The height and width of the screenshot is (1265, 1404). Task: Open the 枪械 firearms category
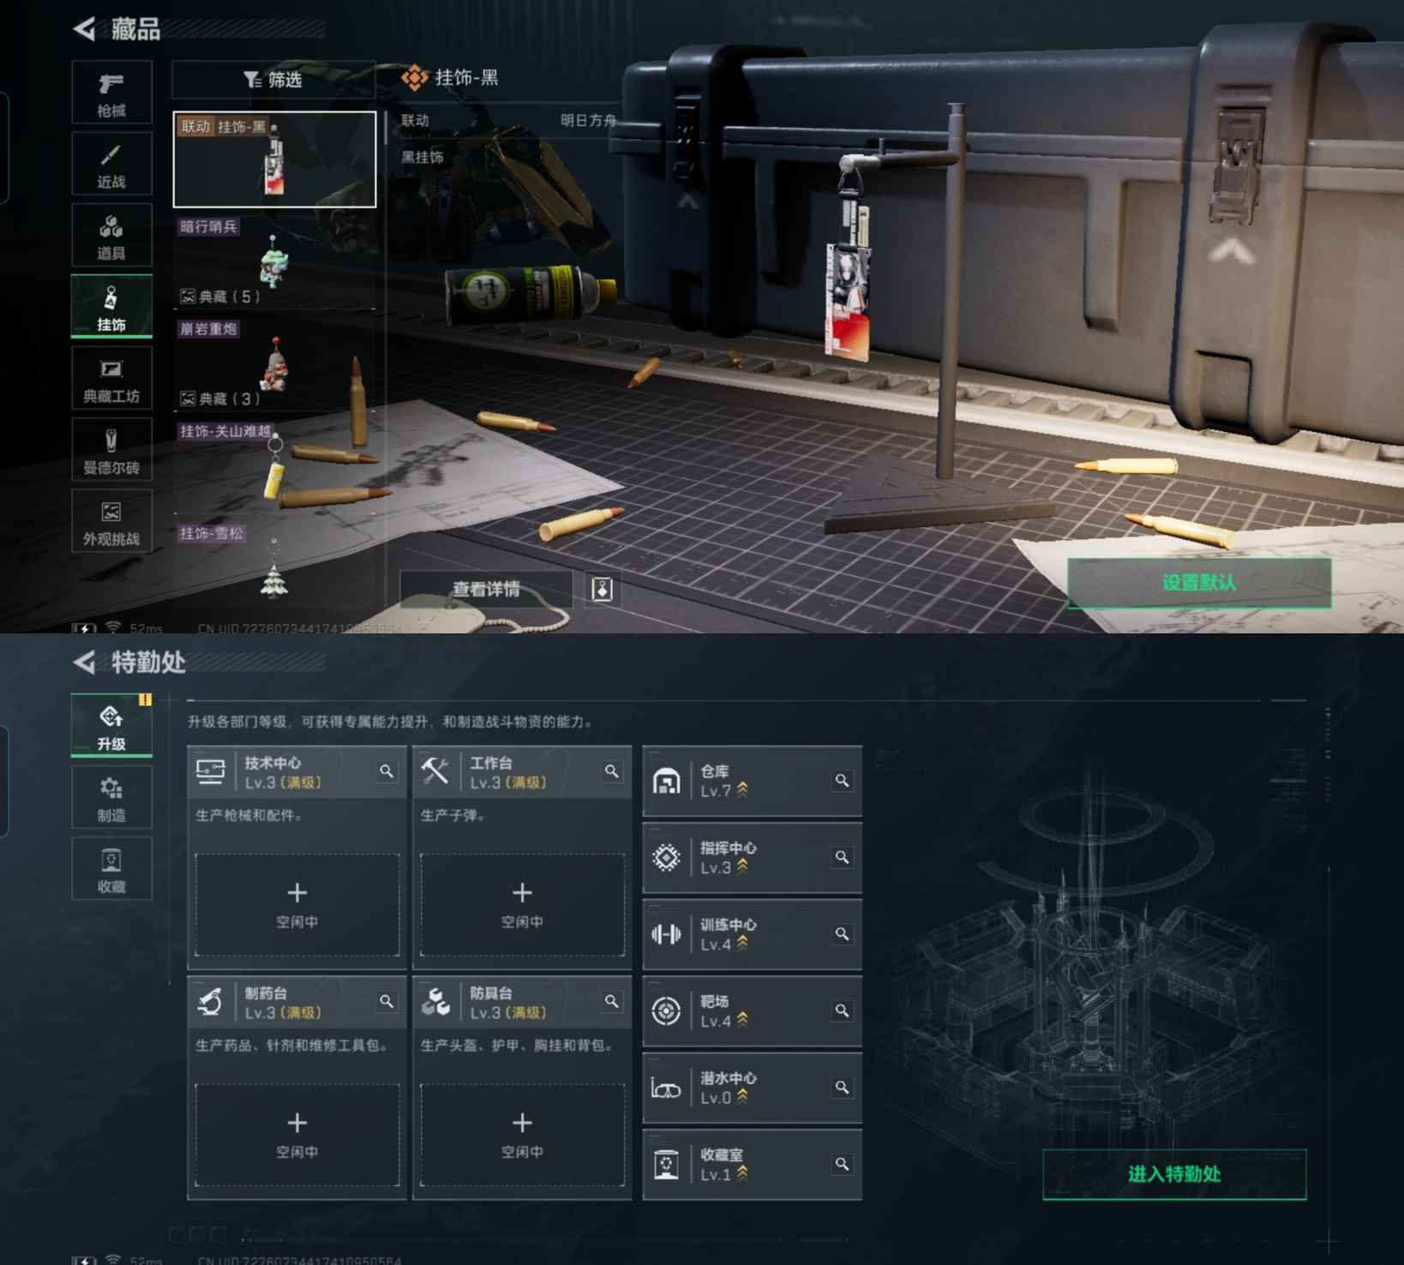(111, 93)
